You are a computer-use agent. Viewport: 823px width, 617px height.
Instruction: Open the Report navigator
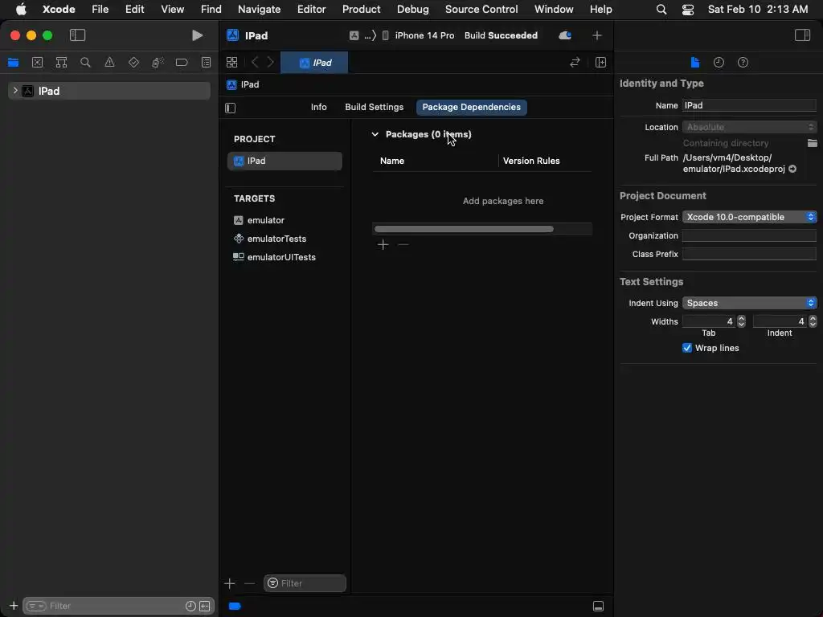tap(207, 63)
